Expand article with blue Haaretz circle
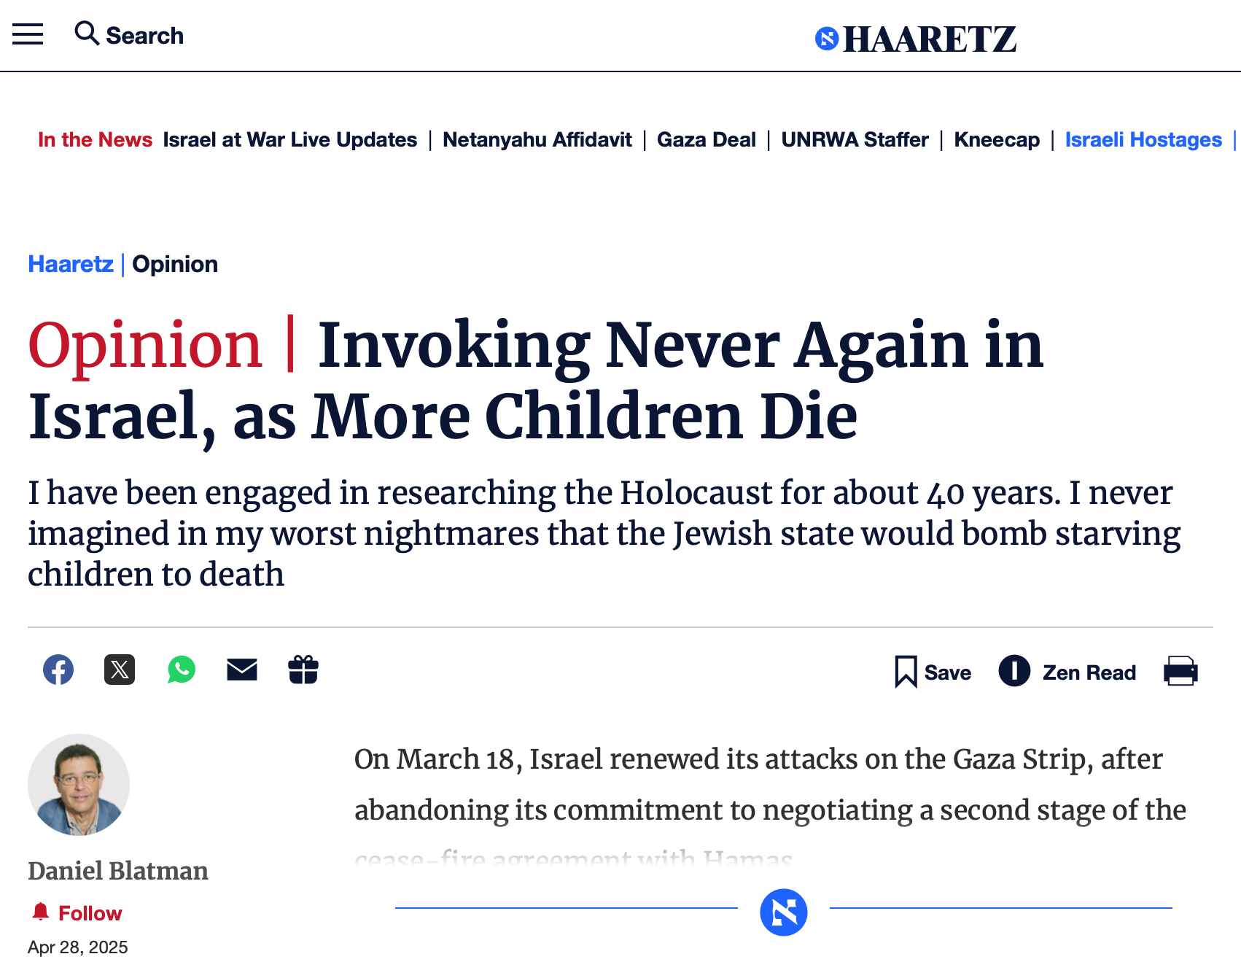Screen dimensions: 1241x962 point(783,912)
